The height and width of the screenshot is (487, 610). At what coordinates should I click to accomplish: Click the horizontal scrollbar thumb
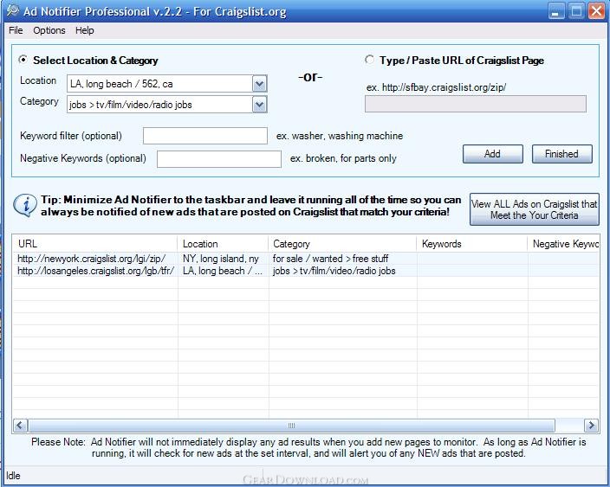tap(291, 426)
